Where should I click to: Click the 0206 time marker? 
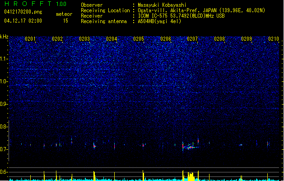click(166, 39)
